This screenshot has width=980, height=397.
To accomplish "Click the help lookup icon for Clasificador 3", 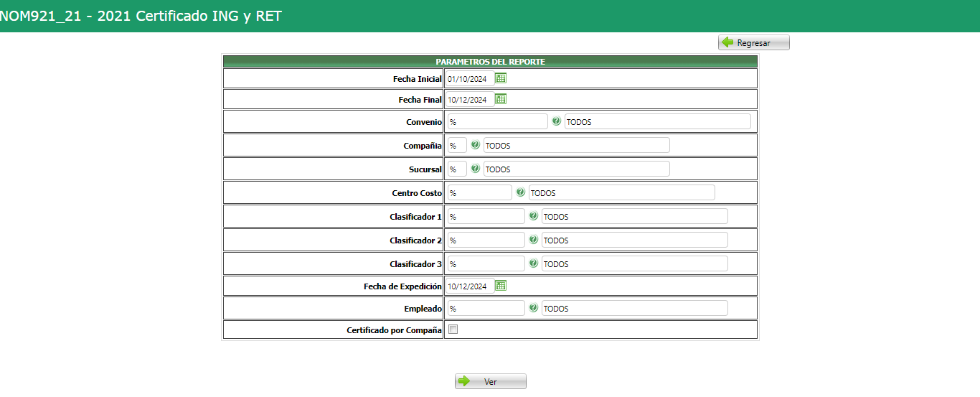I will (x=533, y=263).
